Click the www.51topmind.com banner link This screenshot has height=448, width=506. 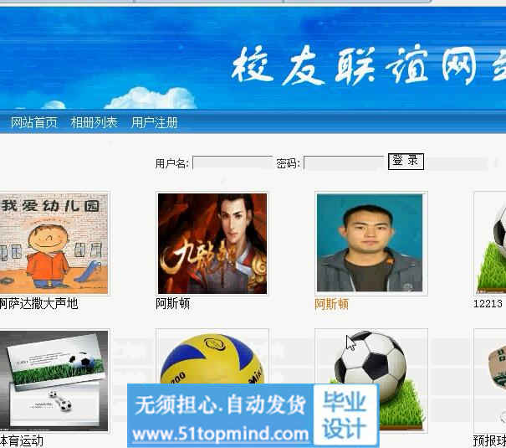click(220, 434)
